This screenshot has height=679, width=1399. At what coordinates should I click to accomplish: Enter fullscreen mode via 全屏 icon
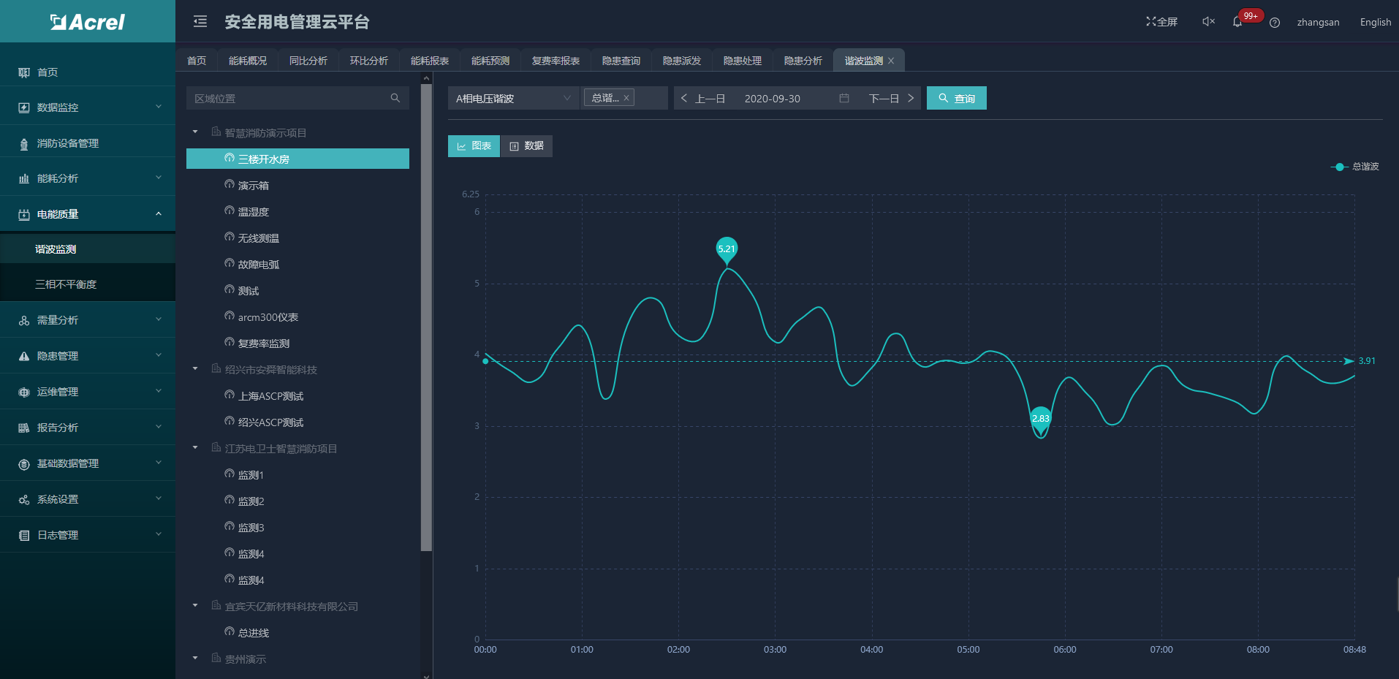click(x=1161, y=22)
